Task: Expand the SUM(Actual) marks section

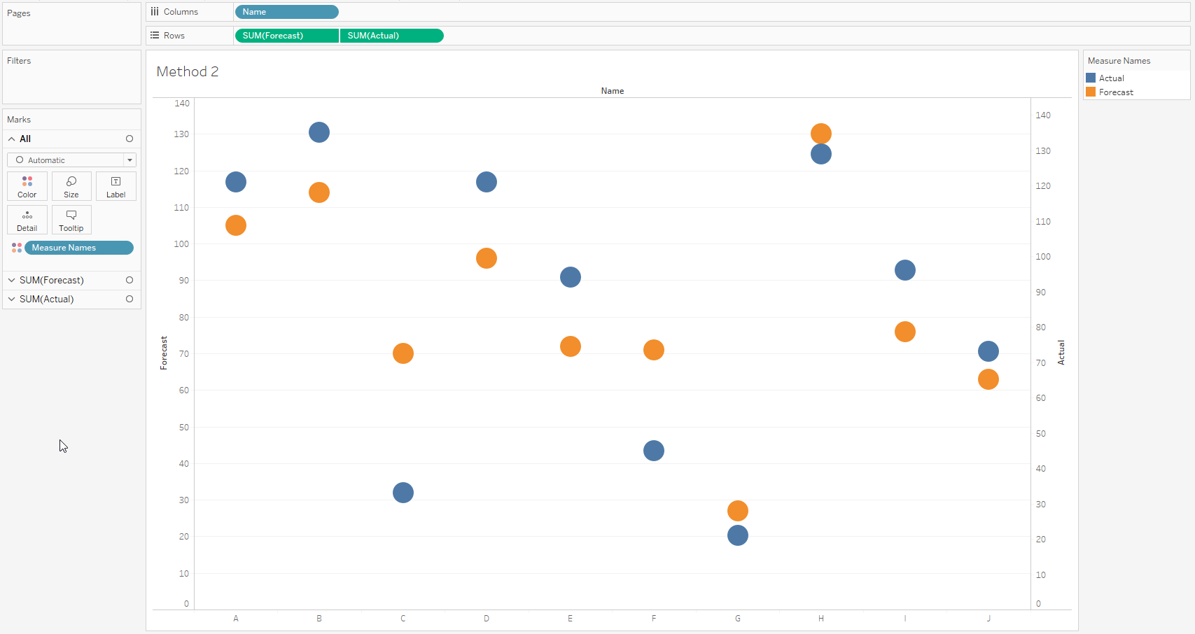Action: click(12, 299)
